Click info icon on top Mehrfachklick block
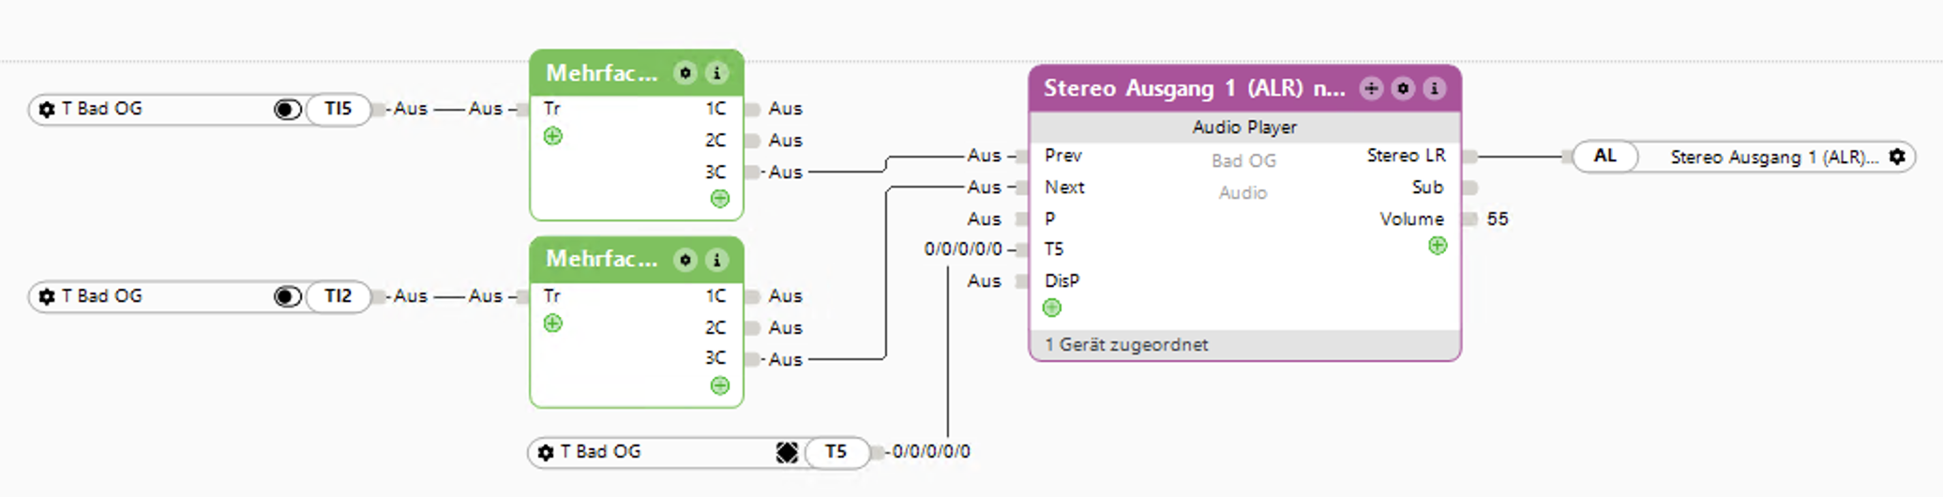 [x=716, y=73]
